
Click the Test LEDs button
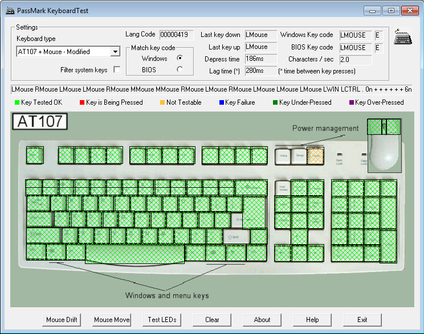162,320
